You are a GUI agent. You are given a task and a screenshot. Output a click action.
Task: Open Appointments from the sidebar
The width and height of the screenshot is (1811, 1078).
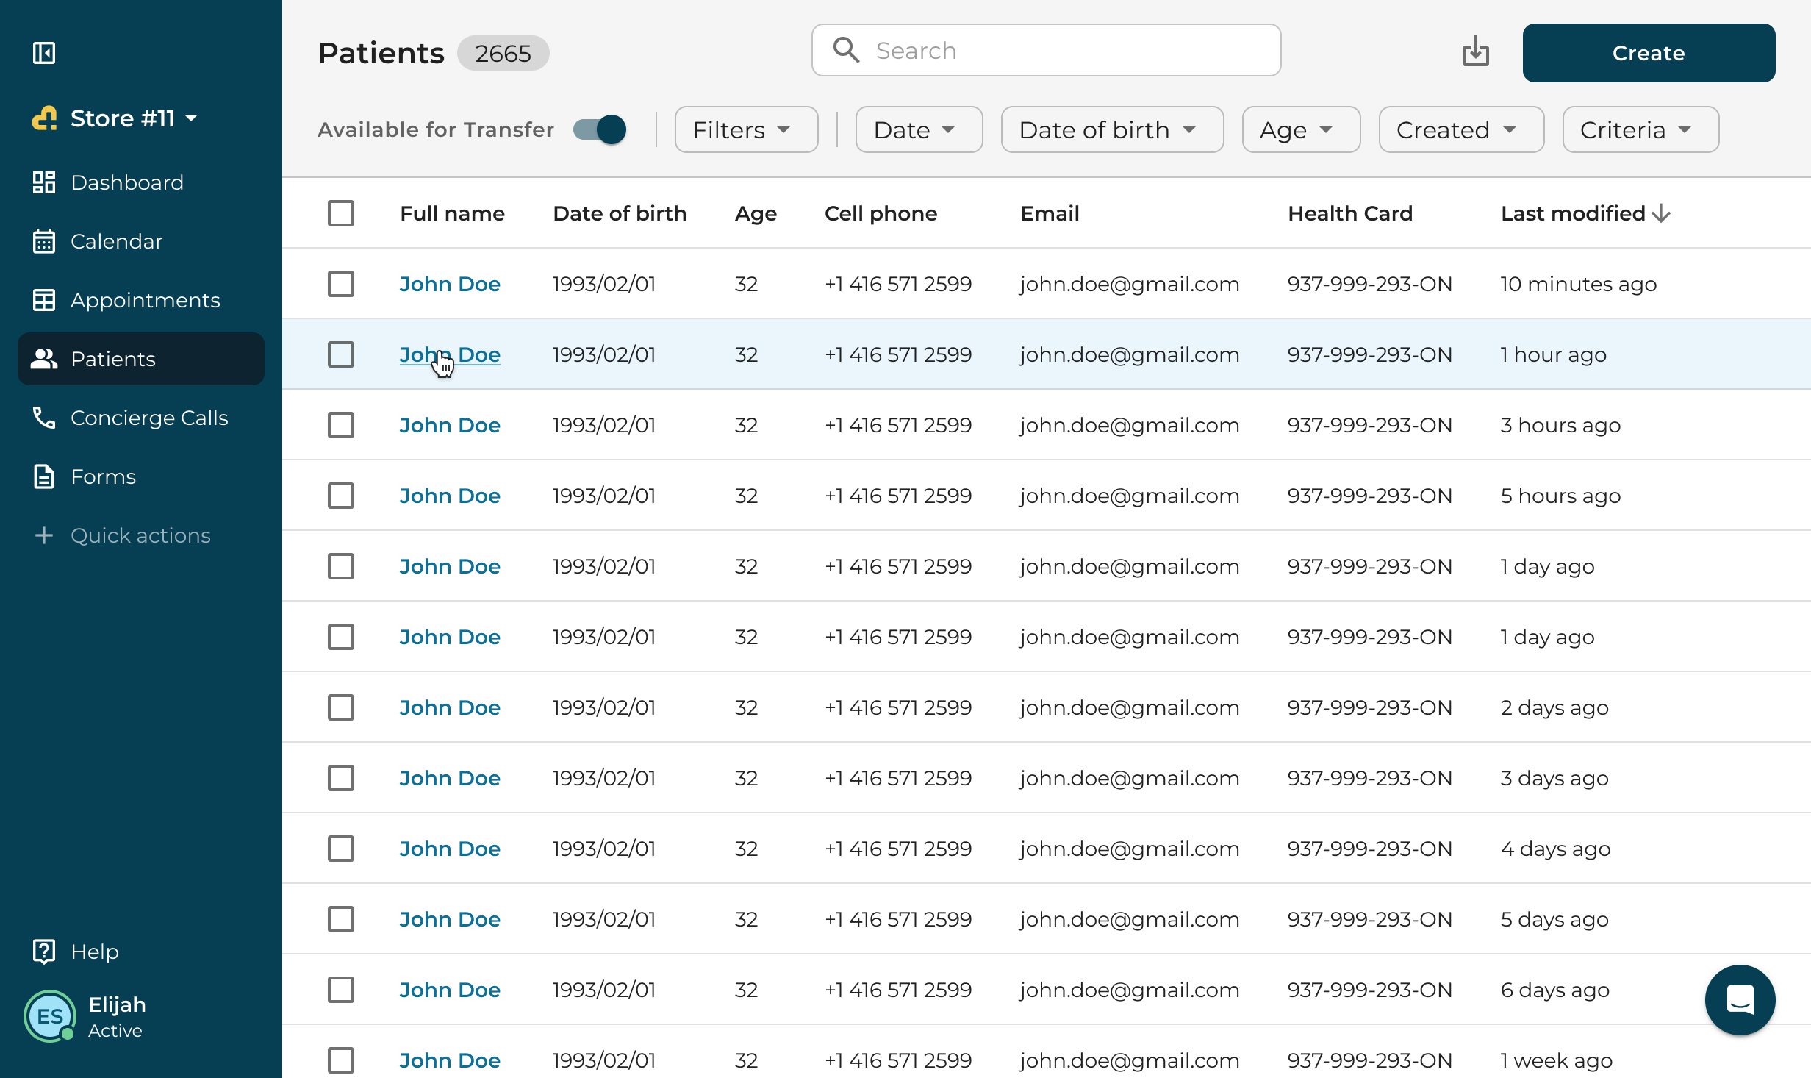click(x=141, y=300)
